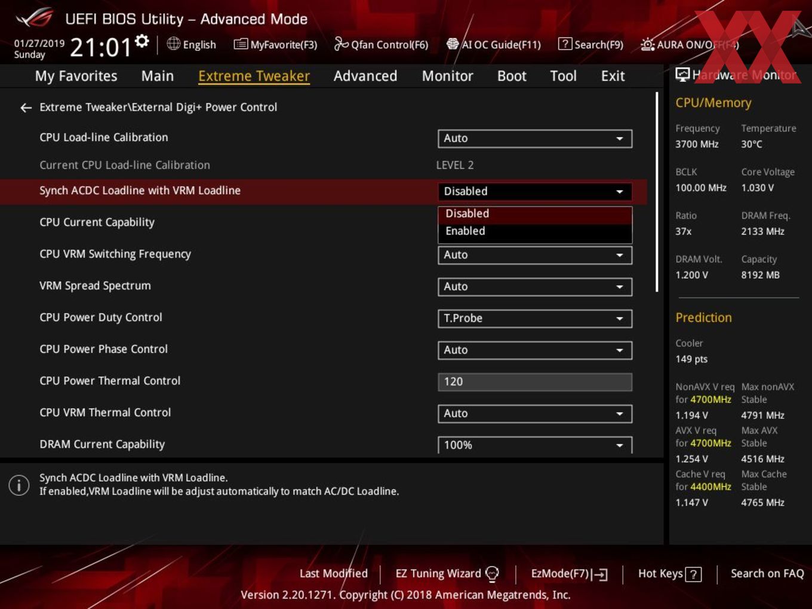Switch to My Favorites tab
The width and height of the screenshot is (812, 609).
(x=76, y=76)
